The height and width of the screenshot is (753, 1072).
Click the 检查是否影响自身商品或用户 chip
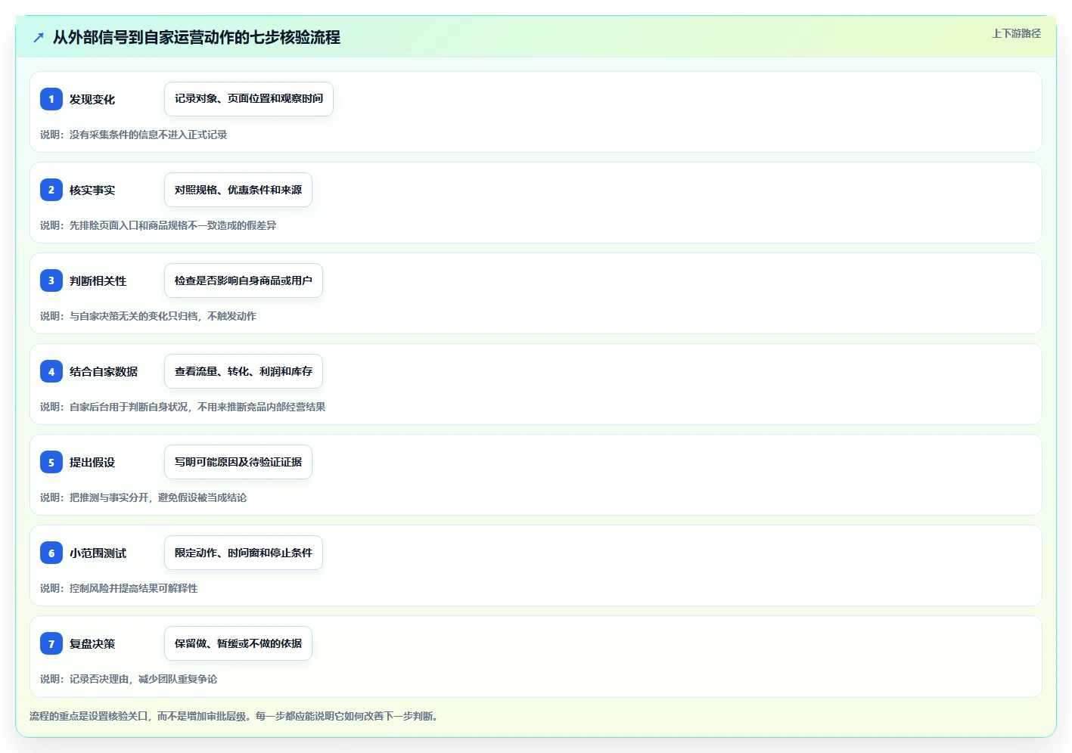[244, 280]
